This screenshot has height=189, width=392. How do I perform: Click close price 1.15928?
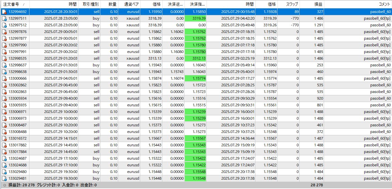[x=270, y=12]
